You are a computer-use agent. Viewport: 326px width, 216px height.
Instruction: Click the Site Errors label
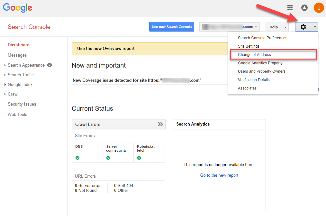[85, 136]
